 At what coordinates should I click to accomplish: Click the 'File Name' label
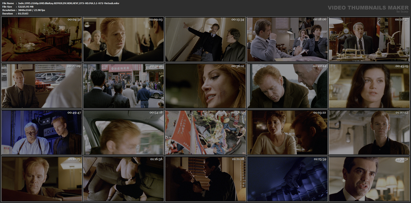(8, 3)
